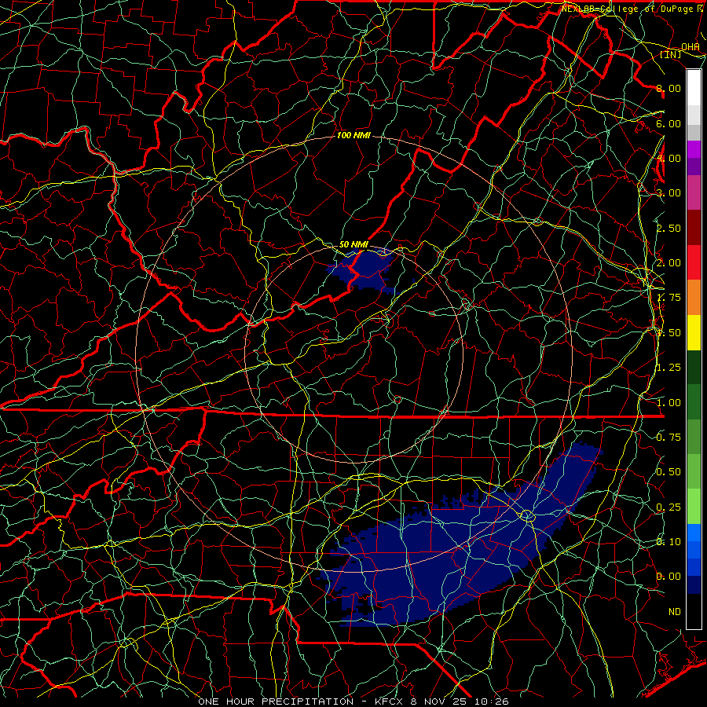Click the magenta 4.00 legend color block
The image size is (707, 707).
click(x=694, y=149)
